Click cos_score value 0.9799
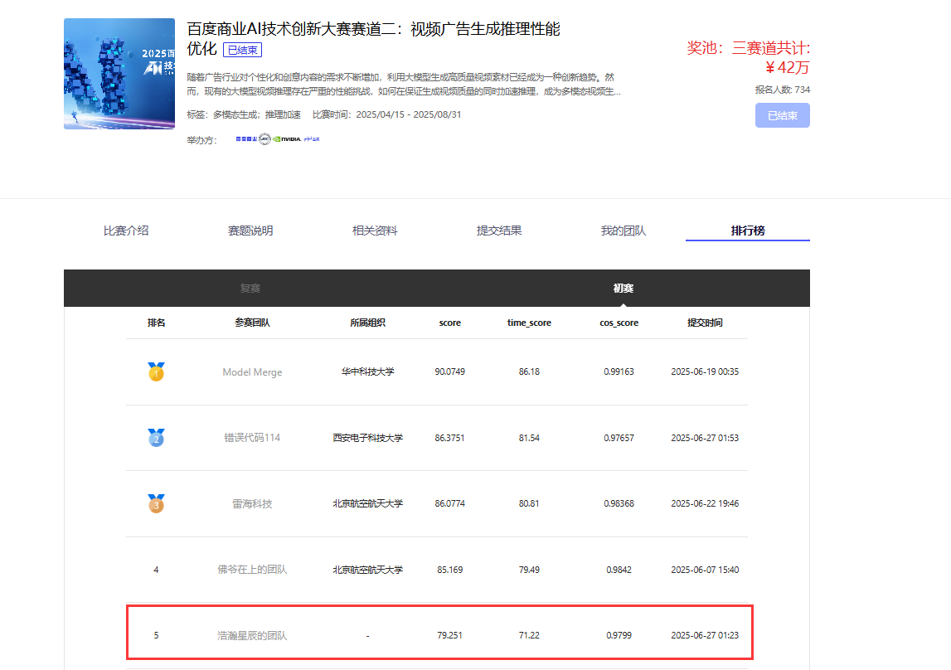This screenshot has width=951, height=670. (619, 635)
